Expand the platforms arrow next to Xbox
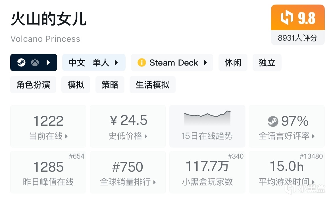The image size is (335, 200). tap(48, 62)
